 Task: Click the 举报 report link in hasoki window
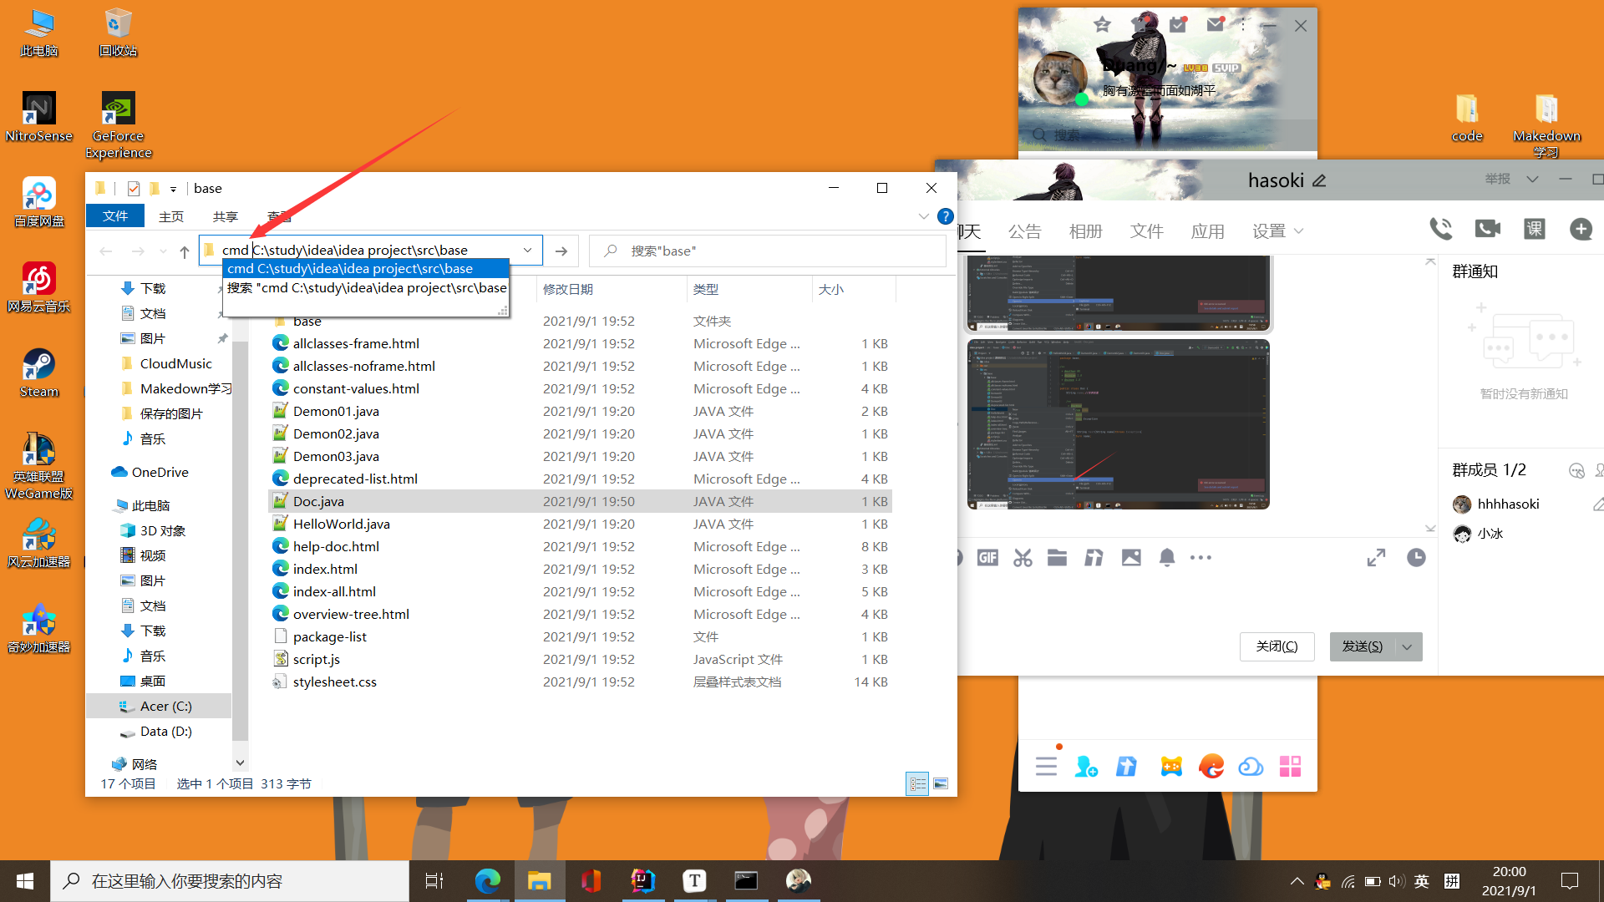pyautogui.click(x=1498, y=179)
